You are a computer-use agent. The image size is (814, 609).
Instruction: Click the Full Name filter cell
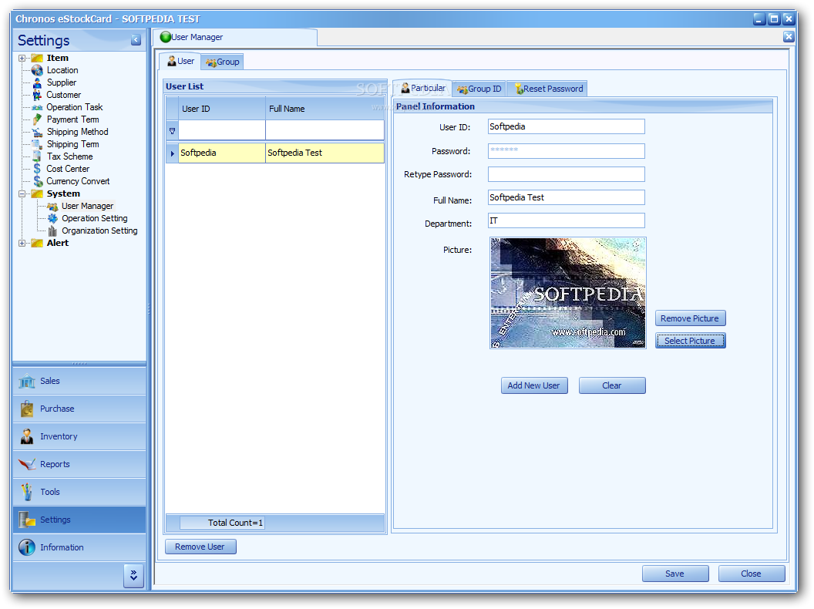point(325,131)
